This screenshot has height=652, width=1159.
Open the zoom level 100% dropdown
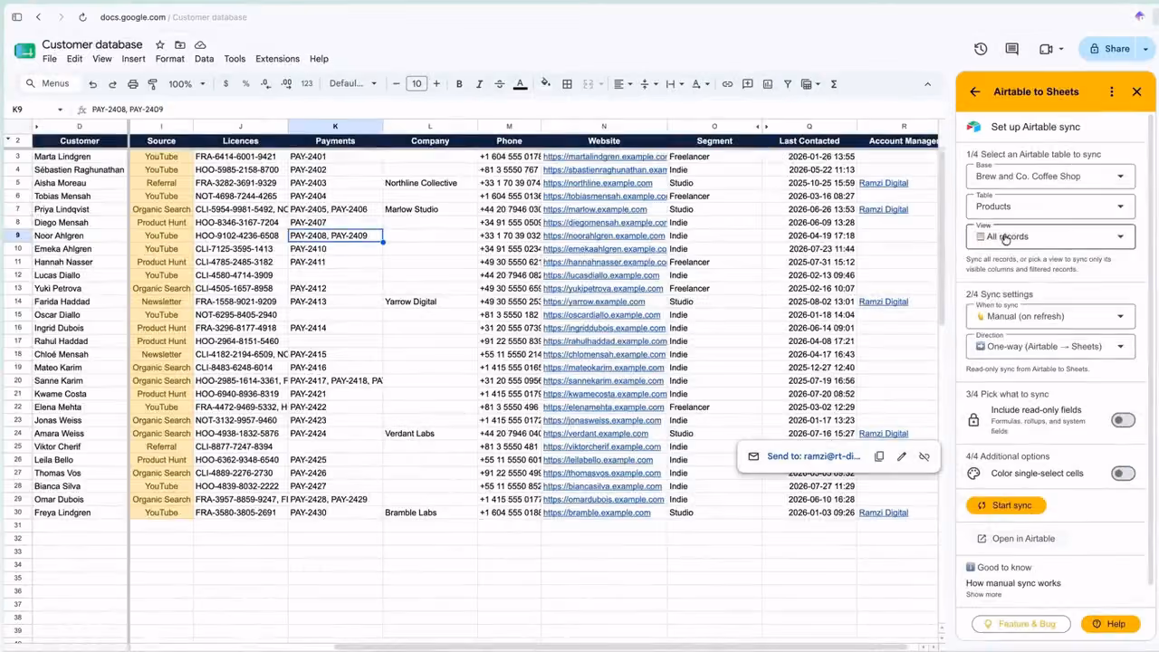click(186, 84)
